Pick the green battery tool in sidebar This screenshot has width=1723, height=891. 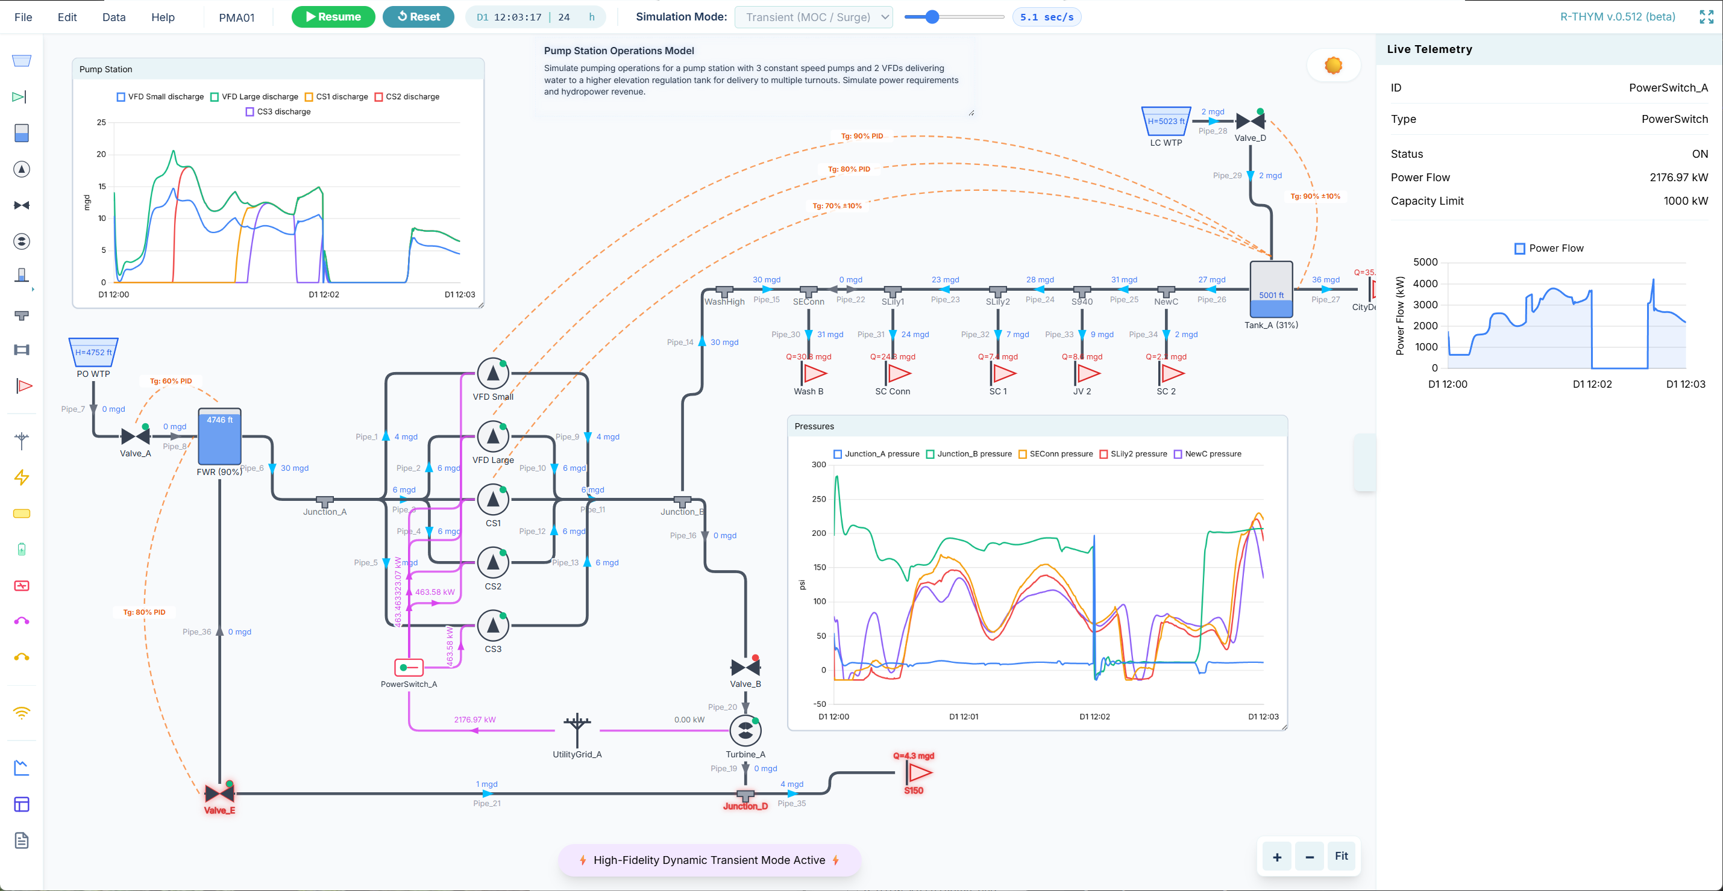(x=22, y=549)
